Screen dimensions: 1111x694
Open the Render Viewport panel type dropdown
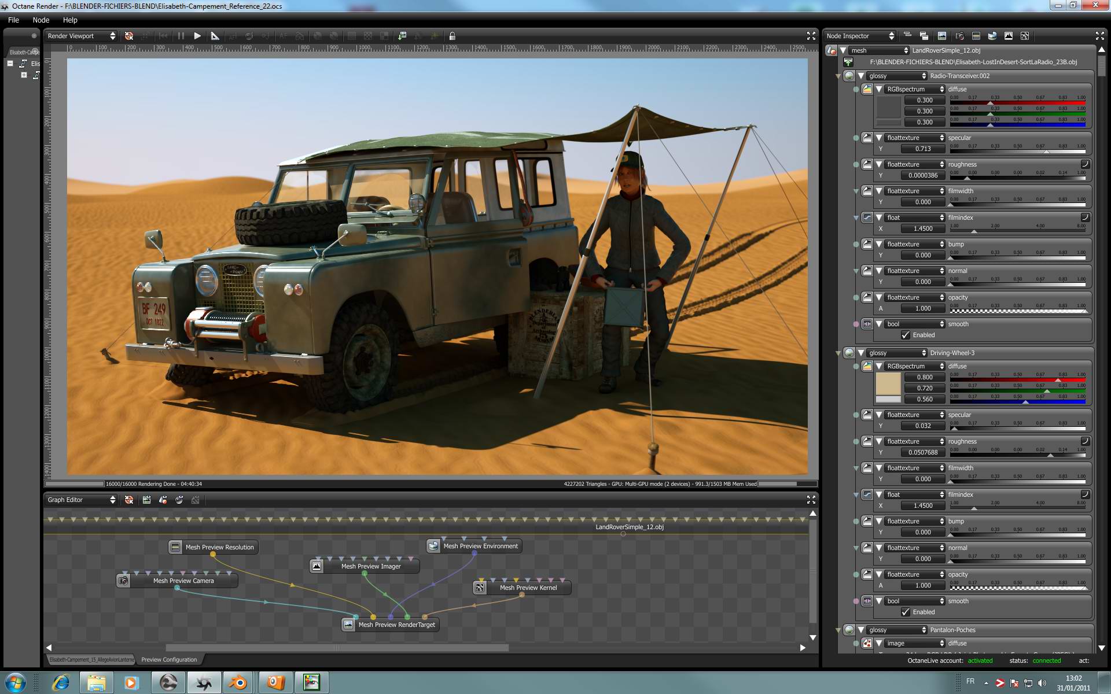[81, 36]
